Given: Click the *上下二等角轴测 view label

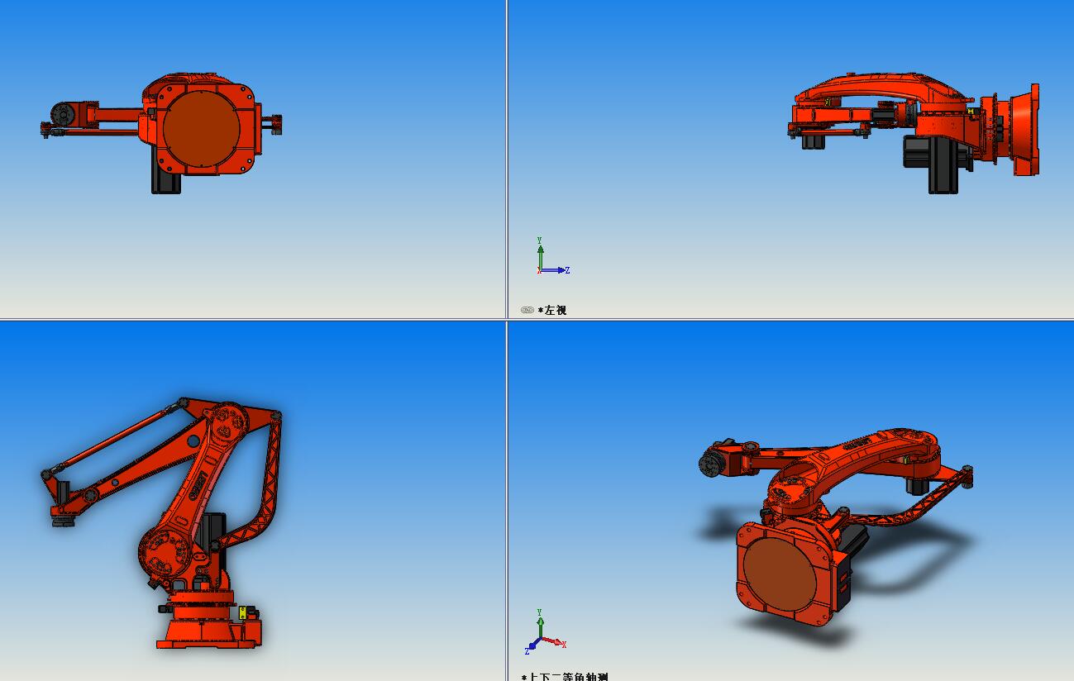Looking at the screenshot, I should point(566,677).
